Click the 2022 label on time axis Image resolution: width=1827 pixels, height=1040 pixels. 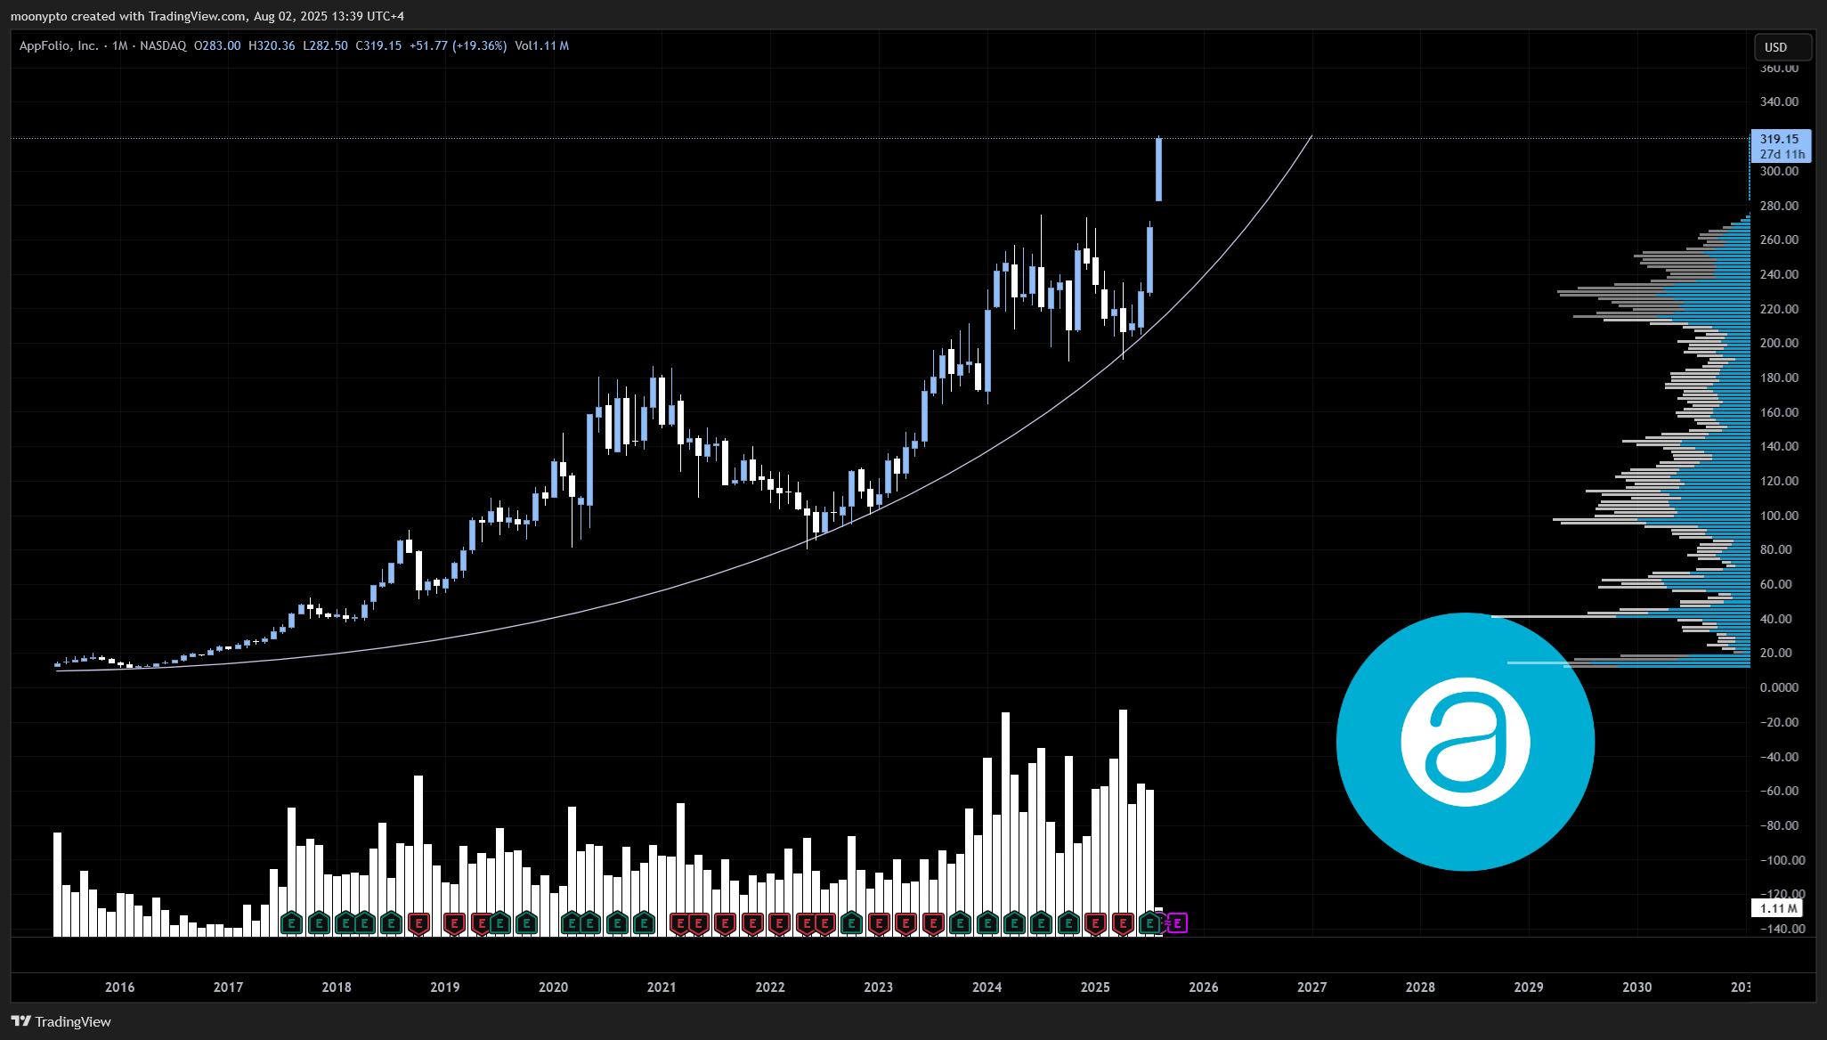[x=770, y=987]
